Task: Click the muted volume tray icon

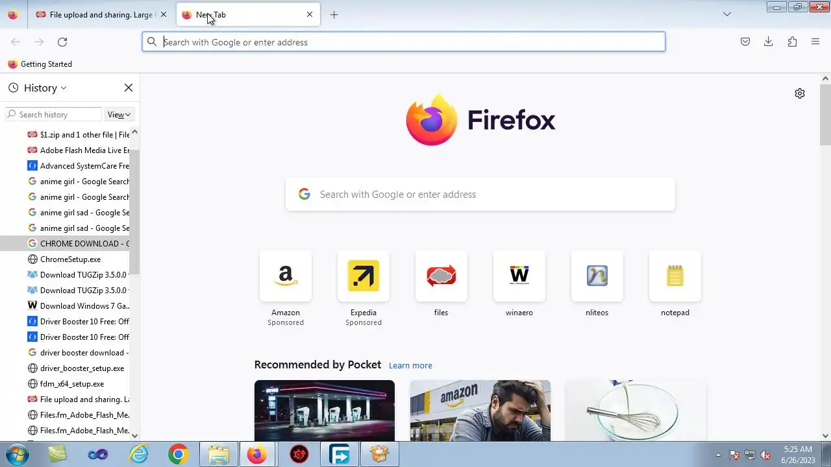Action: coord(766,455)
